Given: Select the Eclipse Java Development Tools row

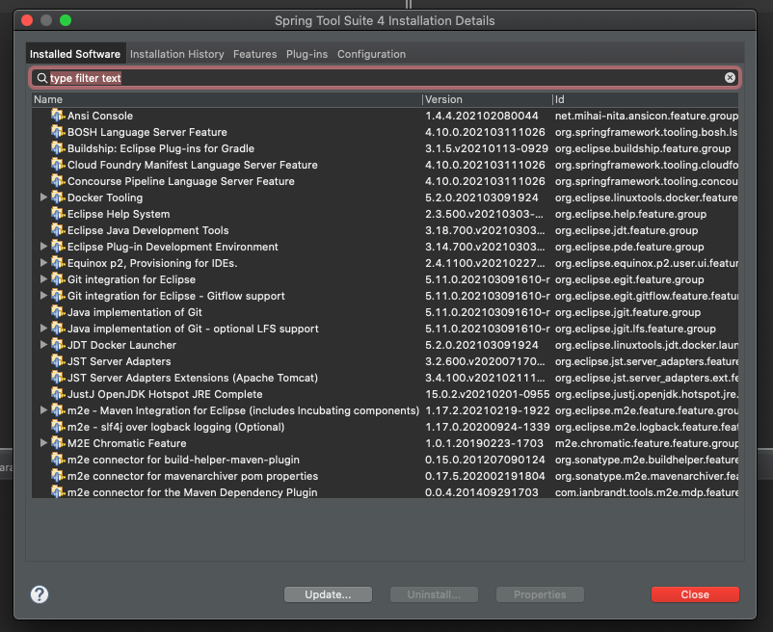Looking at the screenshot, I should (385, 230).
